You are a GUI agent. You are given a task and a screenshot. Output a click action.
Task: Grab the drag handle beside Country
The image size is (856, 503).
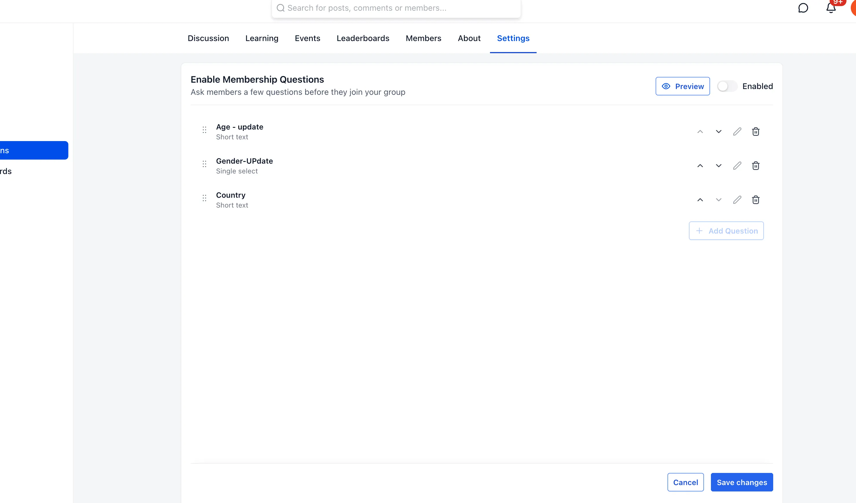[204, 198]
